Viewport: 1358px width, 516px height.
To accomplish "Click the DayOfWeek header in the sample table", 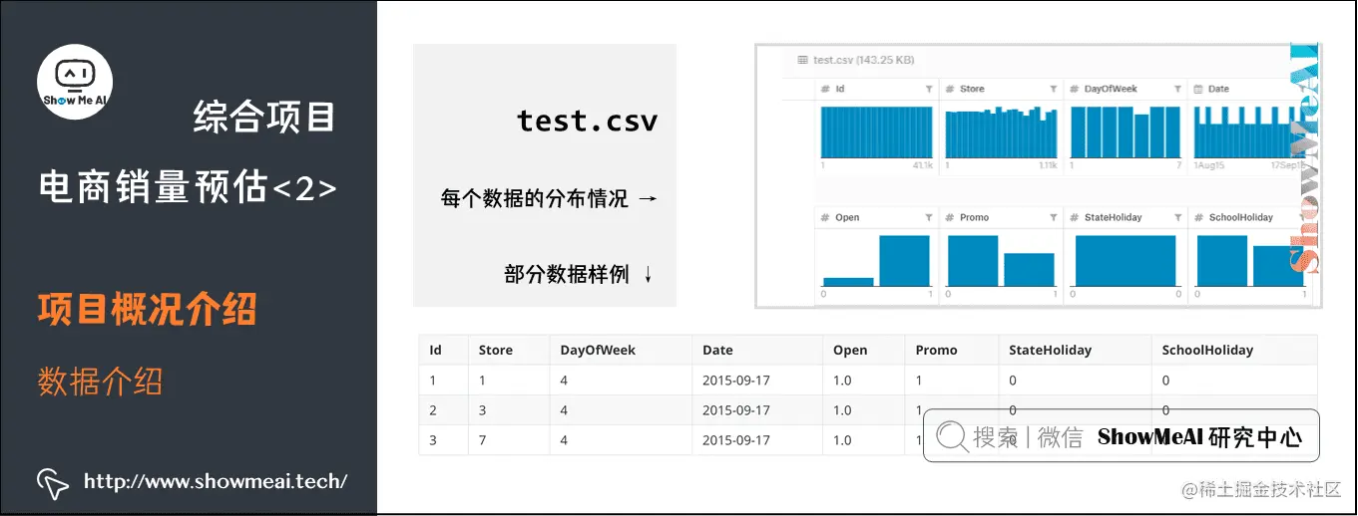I will pyautogui.click(x=598, y=351).
